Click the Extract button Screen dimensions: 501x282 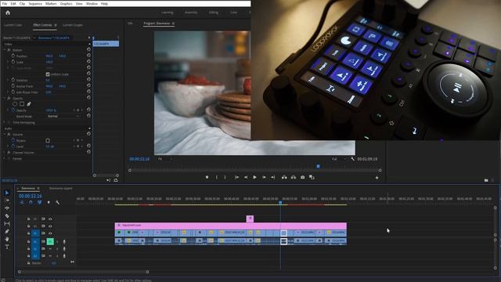294,177
